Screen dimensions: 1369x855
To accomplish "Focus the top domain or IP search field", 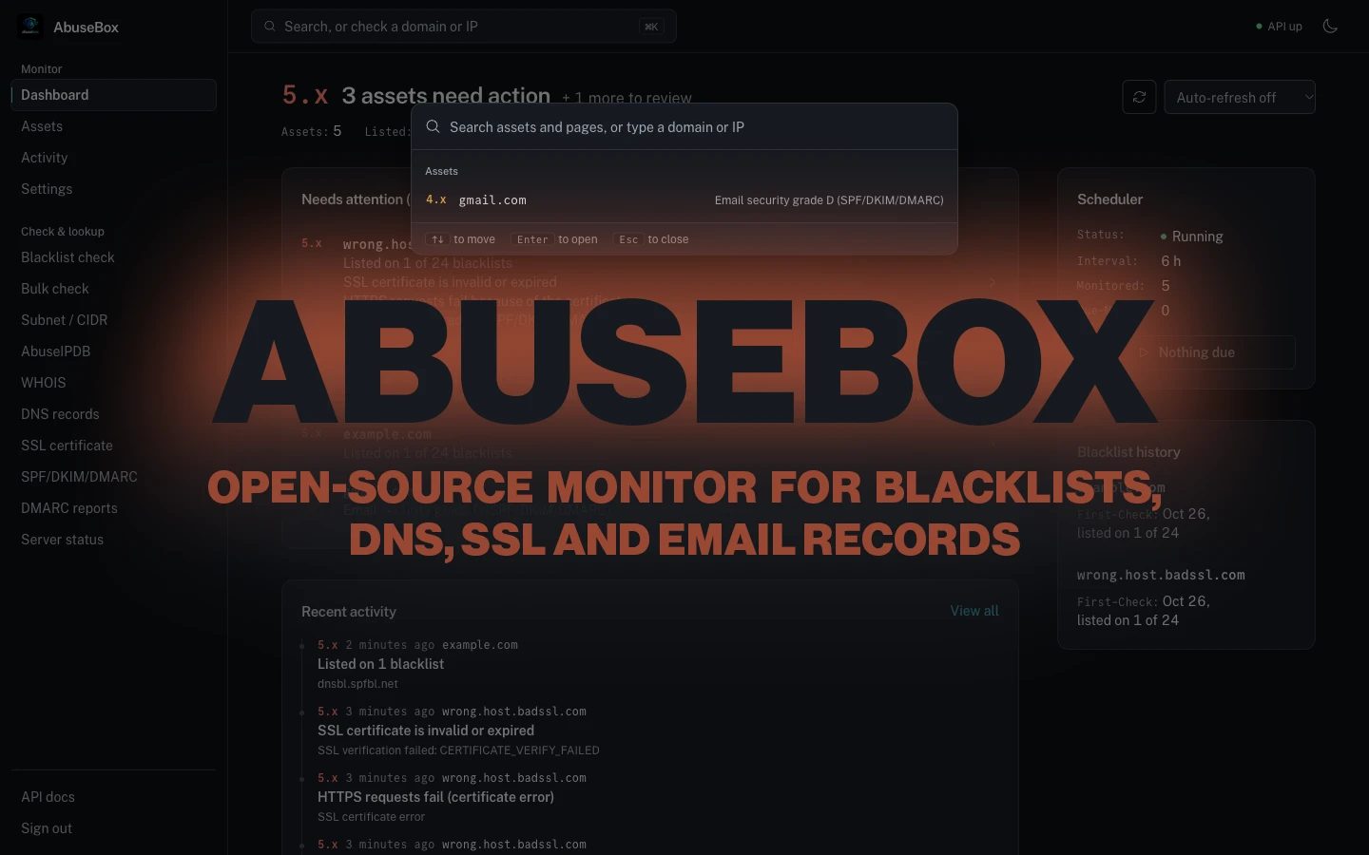I will click(x=464, y=27).
